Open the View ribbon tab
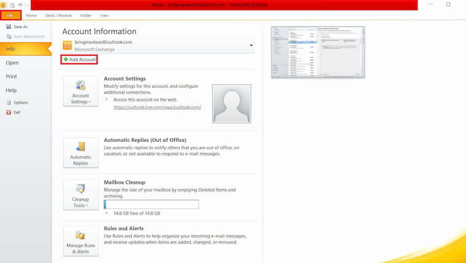466x263 pixels. point(104,15)
